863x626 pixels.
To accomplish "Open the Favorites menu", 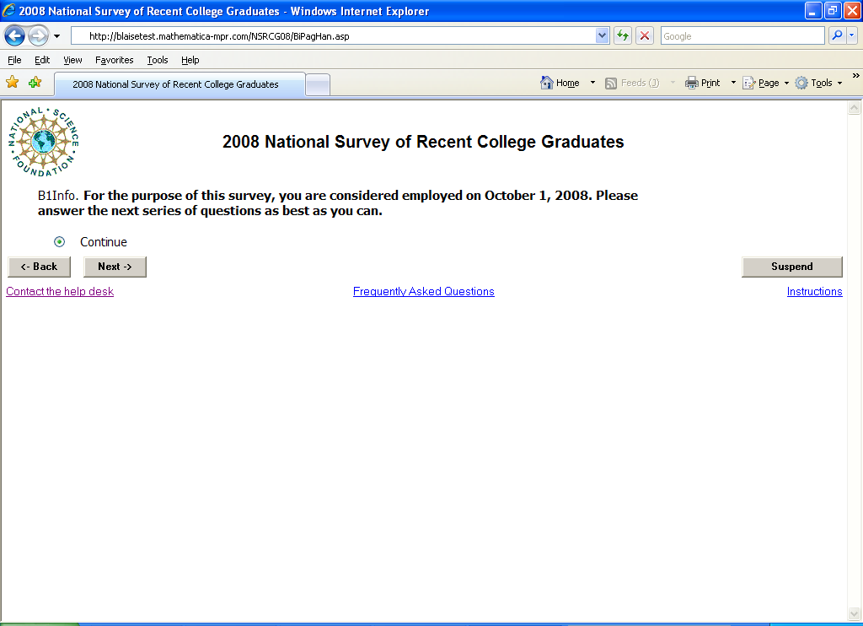I will click(x=114, y=60).
